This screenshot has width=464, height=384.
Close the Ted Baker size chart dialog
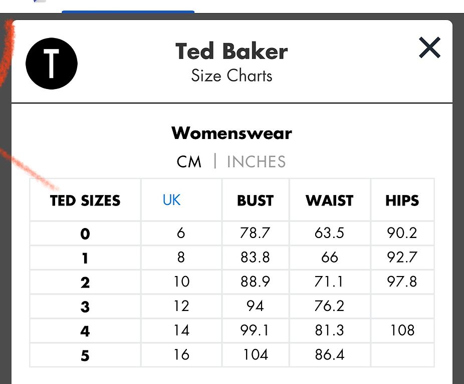429,47
